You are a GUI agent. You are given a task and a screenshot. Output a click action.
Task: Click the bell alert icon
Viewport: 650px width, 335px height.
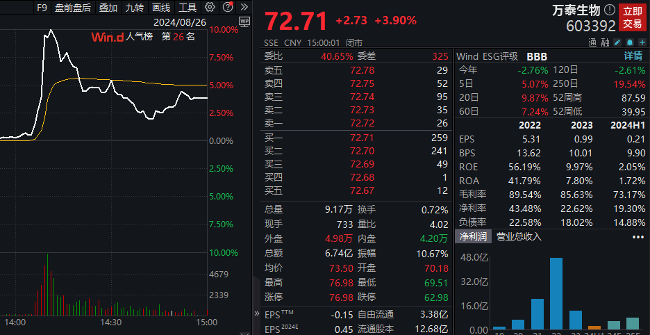coord(630,42)
